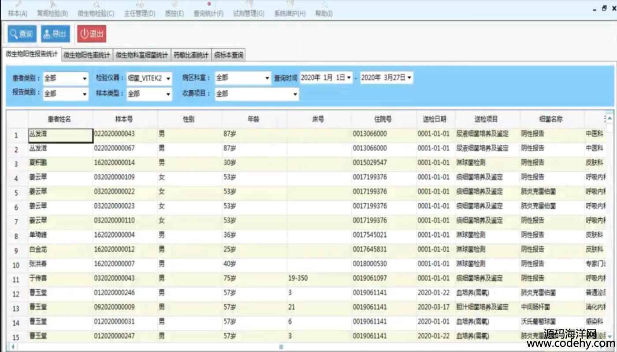
Task: Switch to the 微生物阳性率统计 tab
Action: [87, 55]
